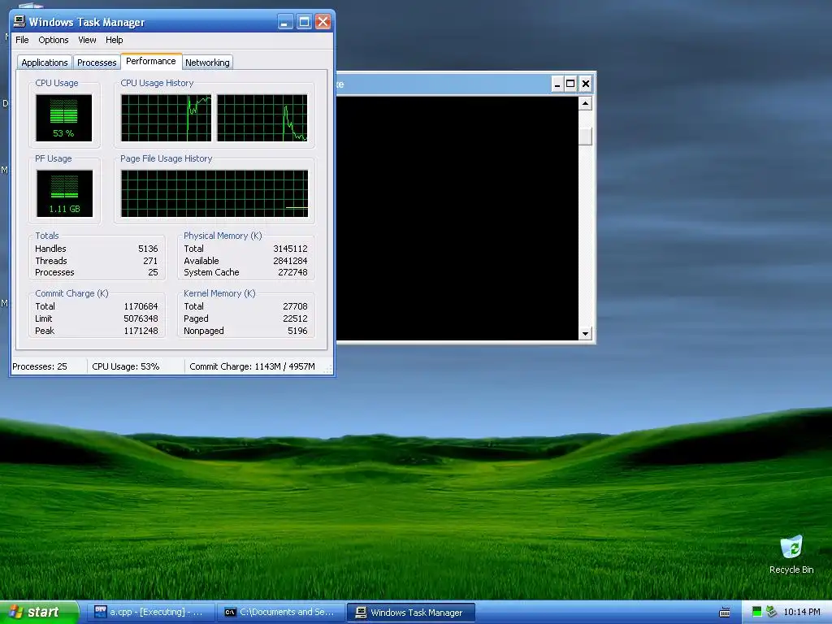Image resolution: width=832 pixels, height=624 pixels.
Task: Switch to a.cpp Executing taskbar button
Action: click(153, 612)
